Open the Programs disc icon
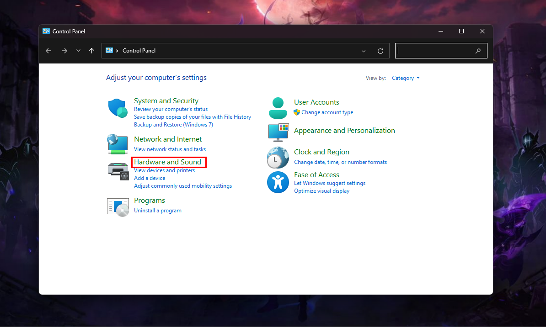Screen dimensions: 546x327 click(x=118, y=207)
